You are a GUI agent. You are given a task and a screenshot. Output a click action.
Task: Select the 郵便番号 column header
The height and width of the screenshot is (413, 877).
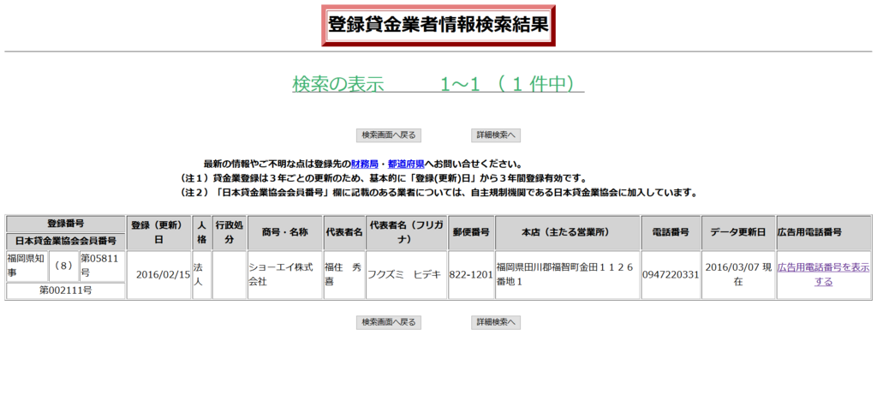point(471,233)
